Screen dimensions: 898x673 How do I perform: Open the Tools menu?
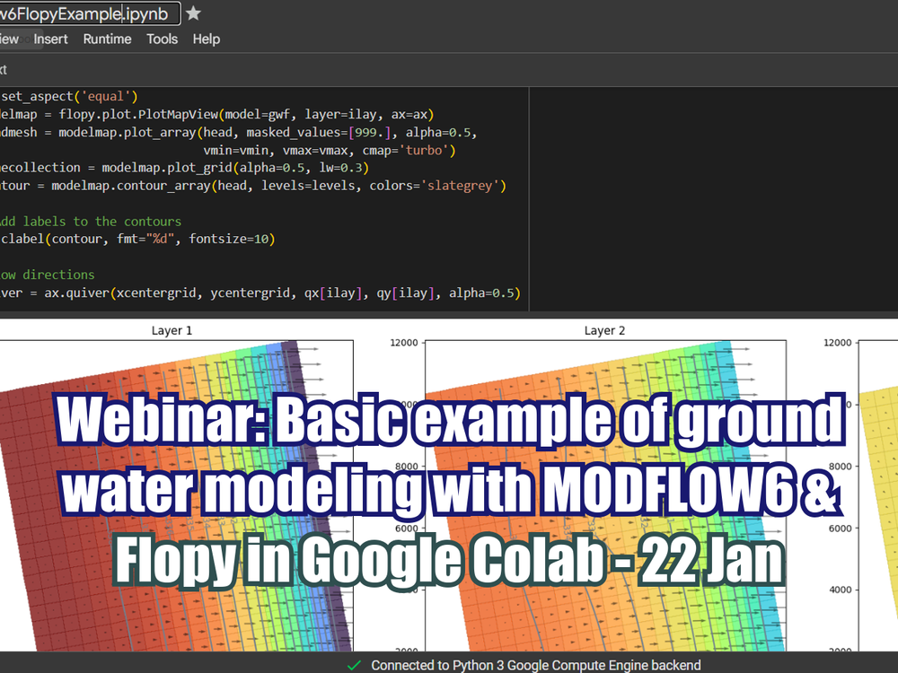coord(162,39)
